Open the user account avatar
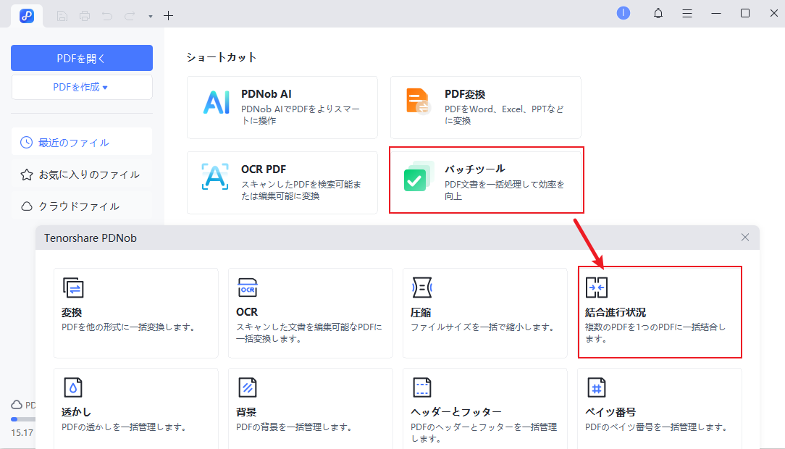785x449 pixels. click(624, 13)
